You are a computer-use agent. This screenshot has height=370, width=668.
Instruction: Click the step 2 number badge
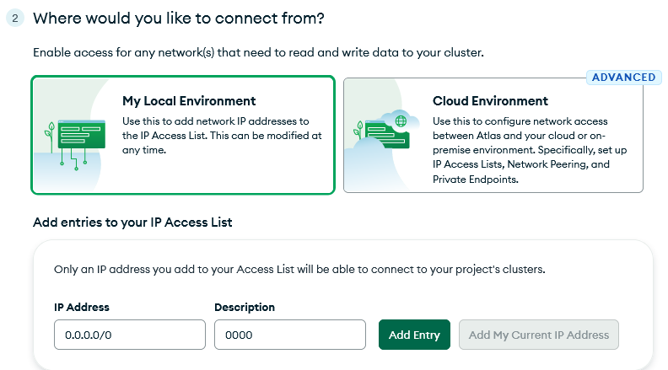[x=15, y=19]
